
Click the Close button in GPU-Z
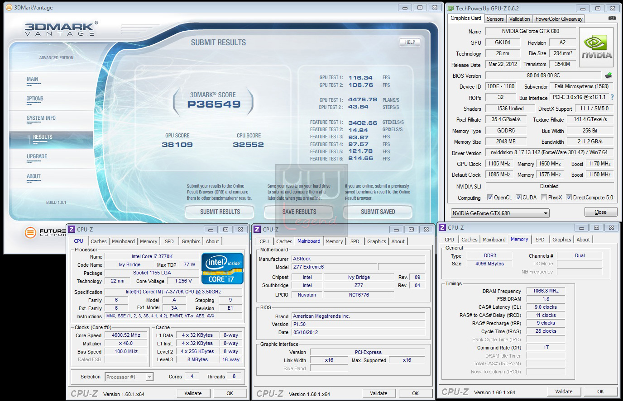click(600, 212)
